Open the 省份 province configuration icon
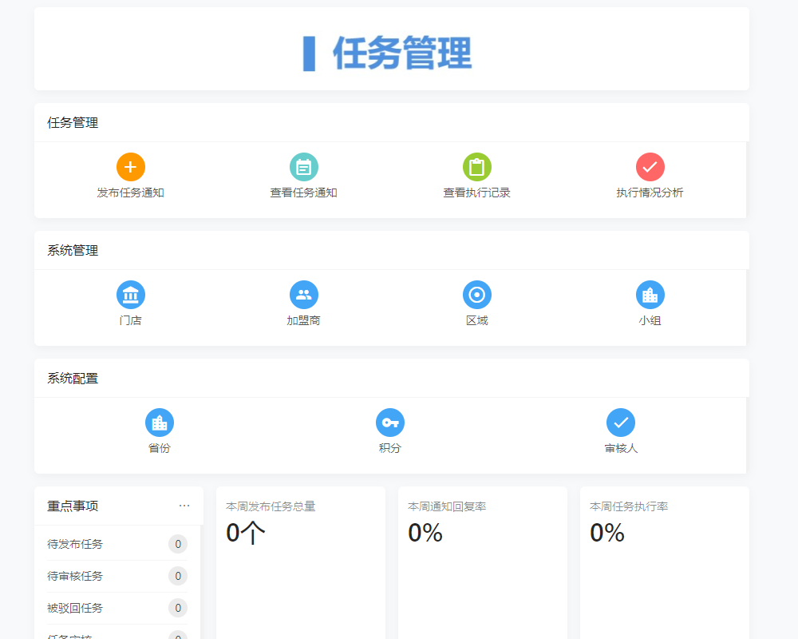Screen dimensions: 798x639 coord(158,423)
